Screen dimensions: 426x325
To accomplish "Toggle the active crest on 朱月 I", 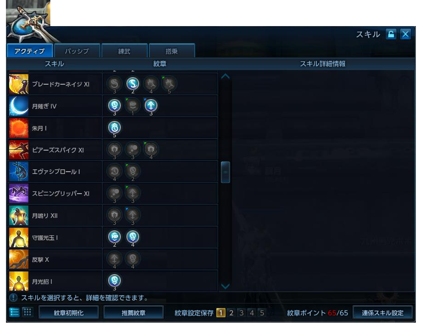I will coord(114,128).
